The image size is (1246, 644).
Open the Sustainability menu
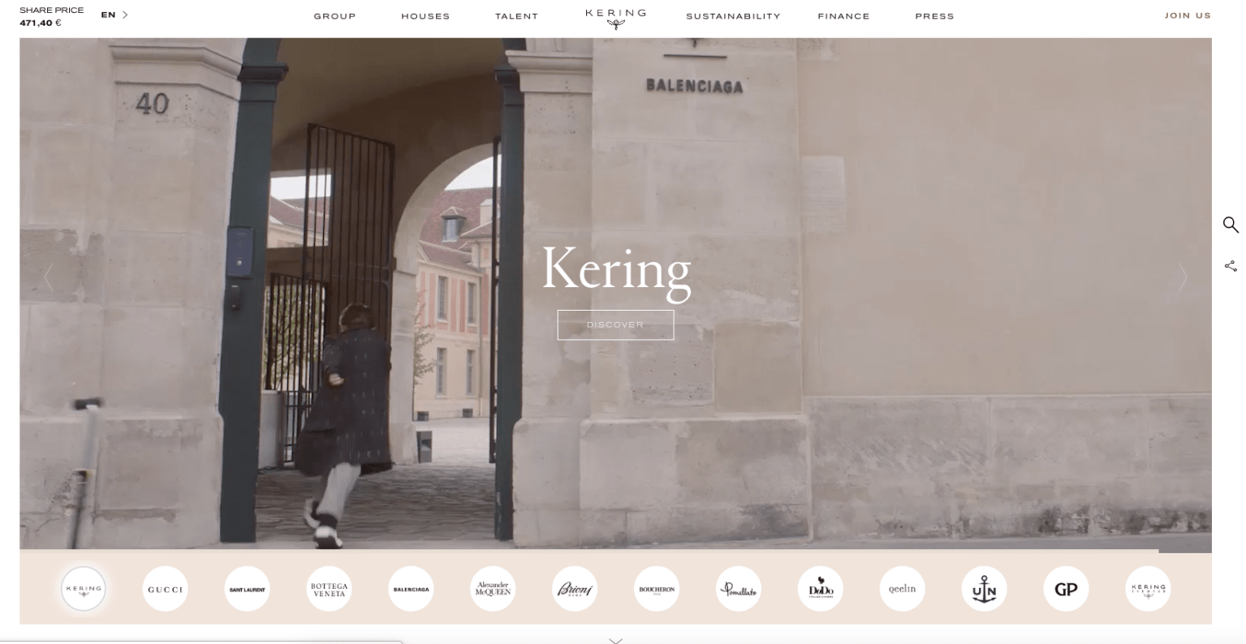click(733, 16)
